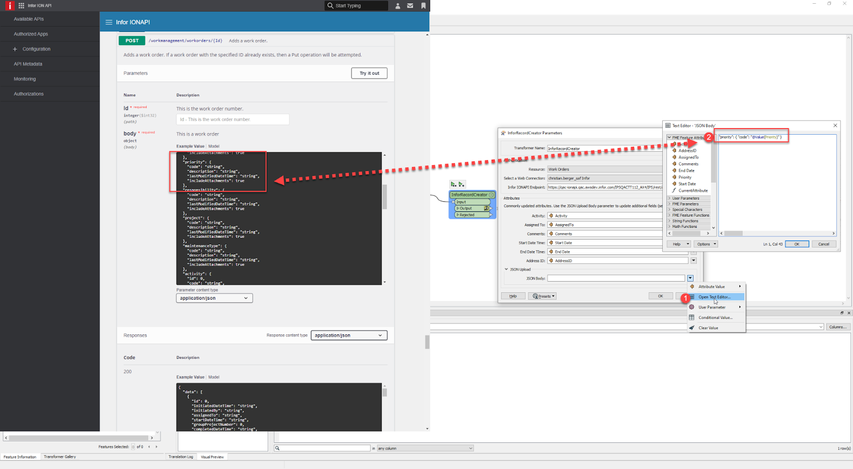Viewport: 853px width, 469px height.
Task: Click the JSON Body input field
Action: pos(616,278)
